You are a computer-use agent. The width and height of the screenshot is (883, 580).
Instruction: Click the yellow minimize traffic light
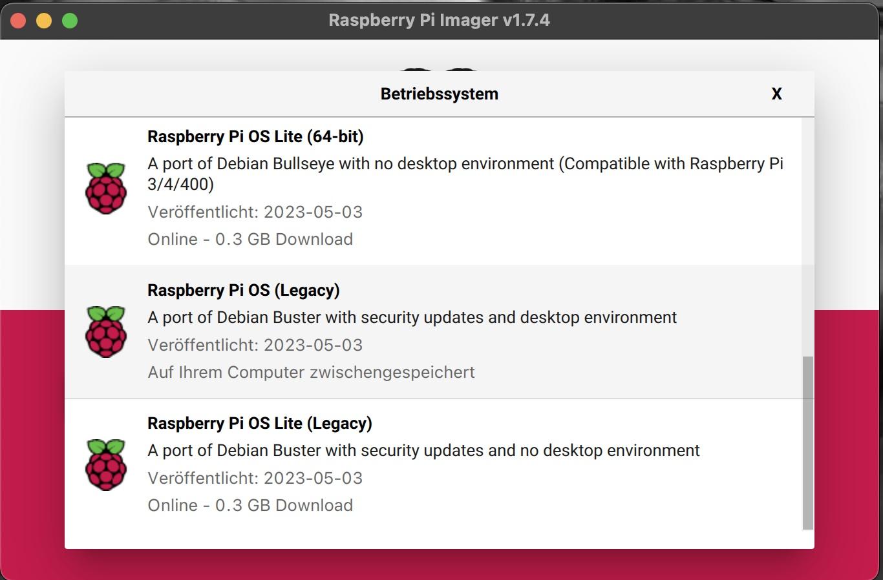[x=43, y=19]
